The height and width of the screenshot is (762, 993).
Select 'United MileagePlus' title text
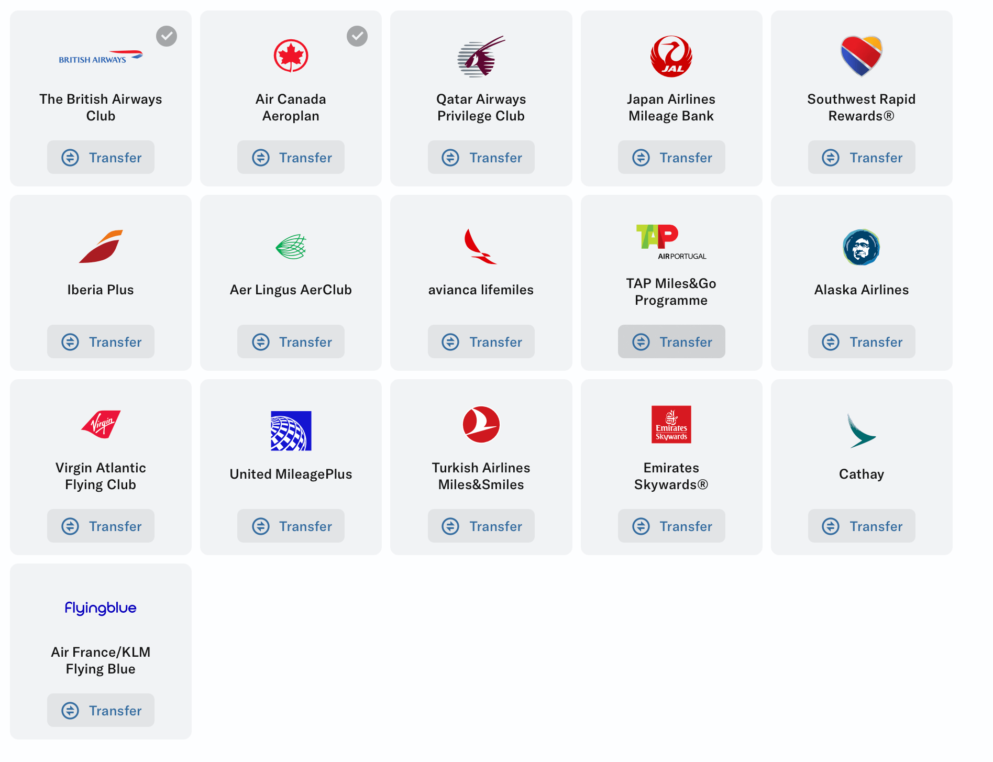291,474
